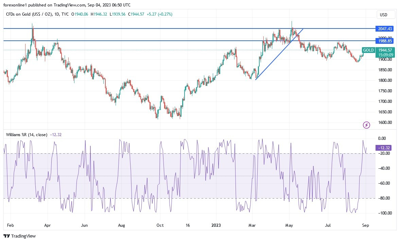
Task: Click the lightning bolt instant-trading icon
Action: [366, 125]
